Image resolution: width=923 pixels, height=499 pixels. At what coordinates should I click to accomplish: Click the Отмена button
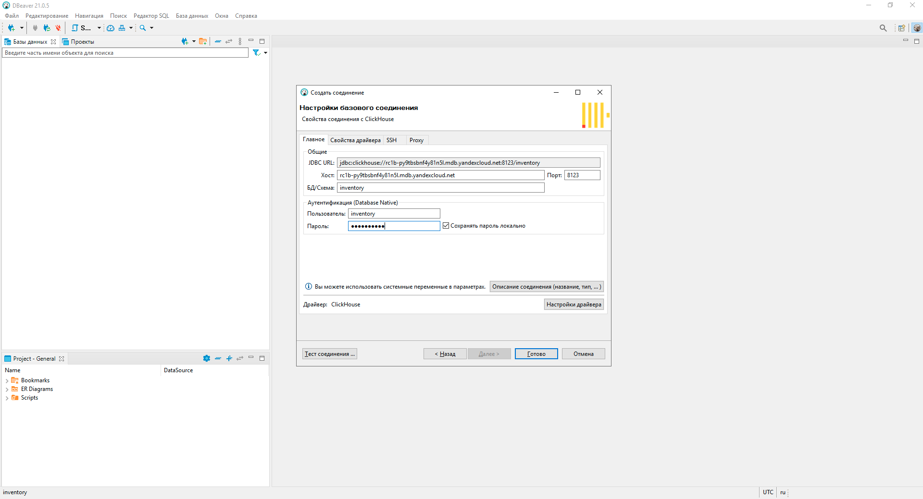[x=584, y=354]
